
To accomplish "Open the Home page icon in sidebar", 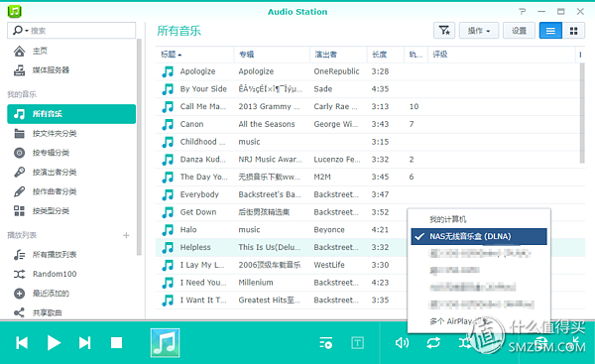I will (20, 51).
